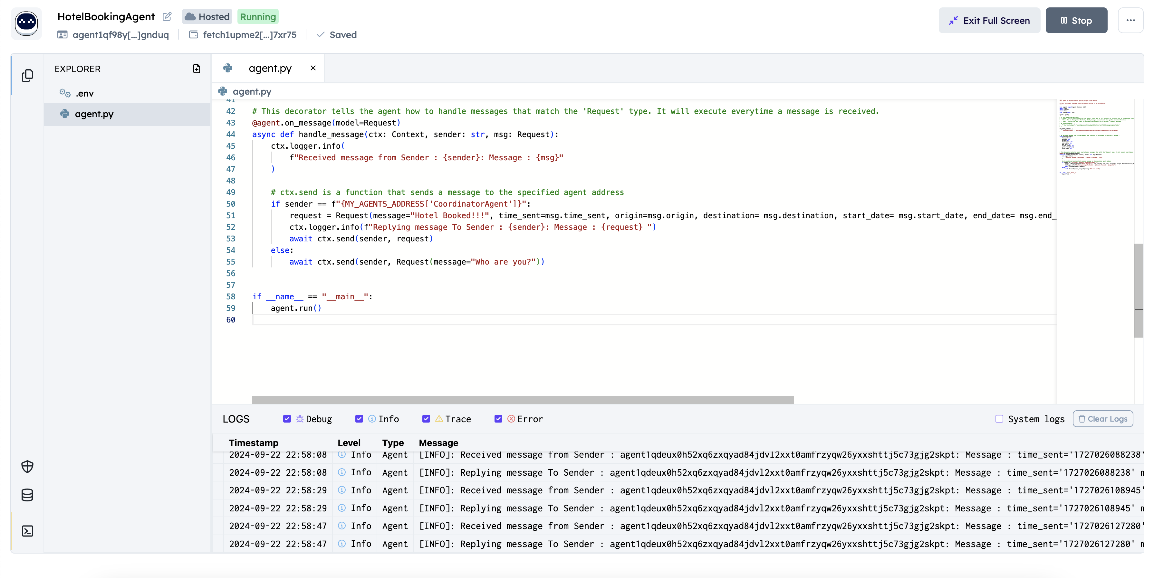Open .env file in Explorer

click(85, 94)
